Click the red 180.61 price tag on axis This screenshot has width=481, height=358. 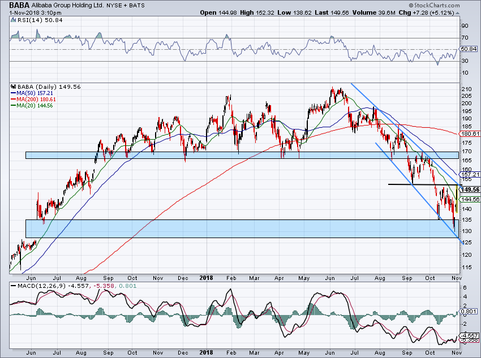[470, 133]
